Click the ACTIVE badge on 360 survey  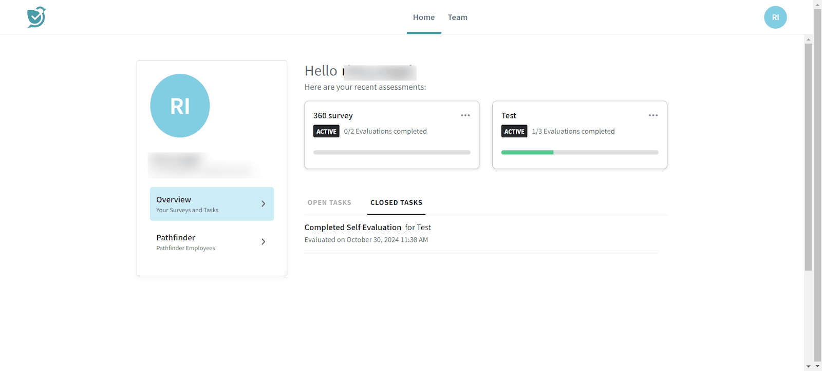(326, 132)
